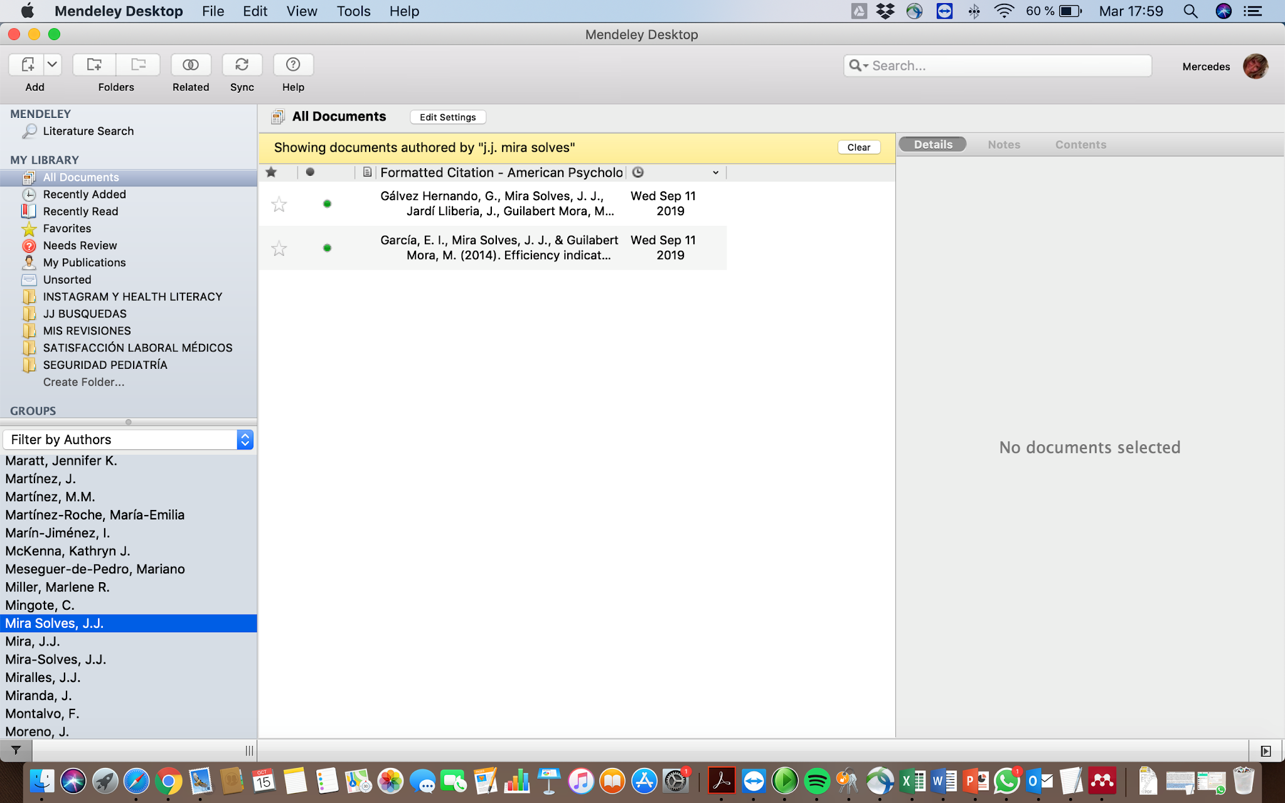Click the create new folder icon
Image resolution: width=1285 pixels, height=803 pixels.
coord(94,65)
